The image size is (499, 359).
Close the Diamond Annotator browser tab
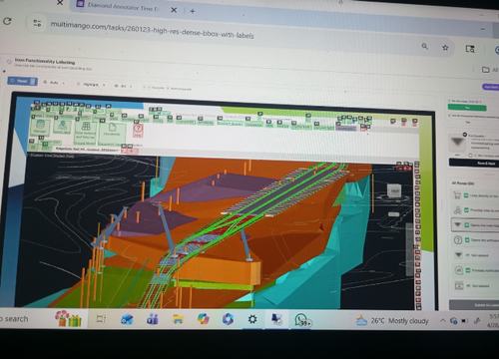click(x=174, y=10)
